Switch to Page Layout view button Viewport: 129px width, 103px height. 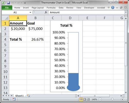(x=85, y=99)
